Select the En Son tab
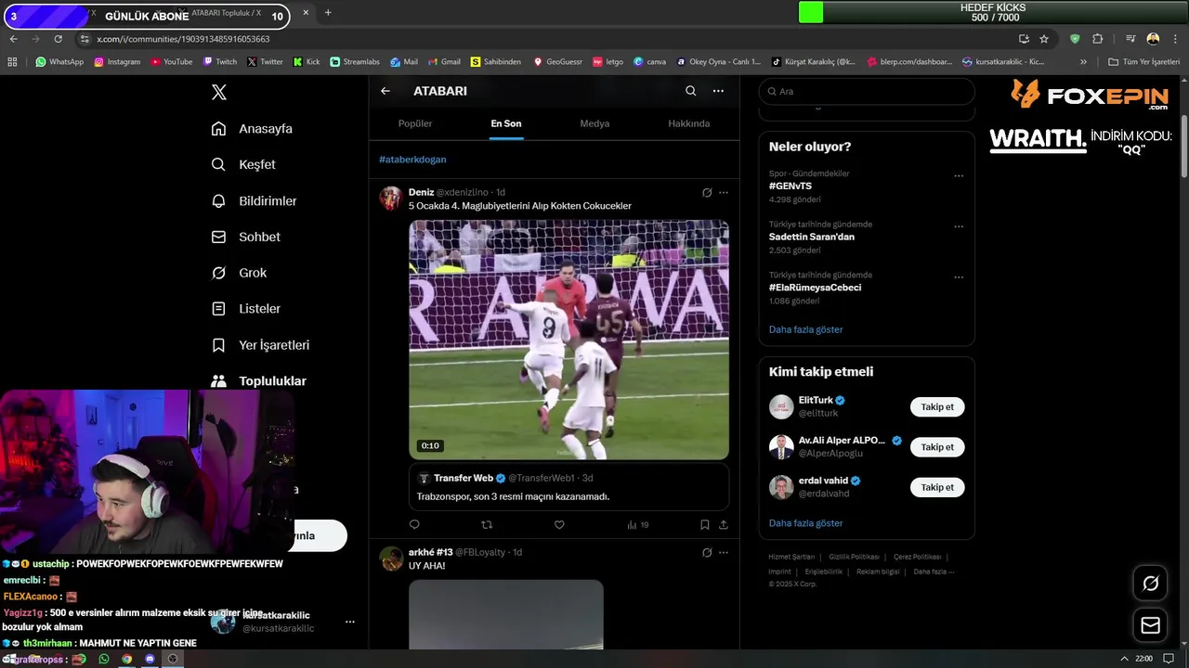The height and width of the screenshot is (668, 1189). tap(506, 123)
